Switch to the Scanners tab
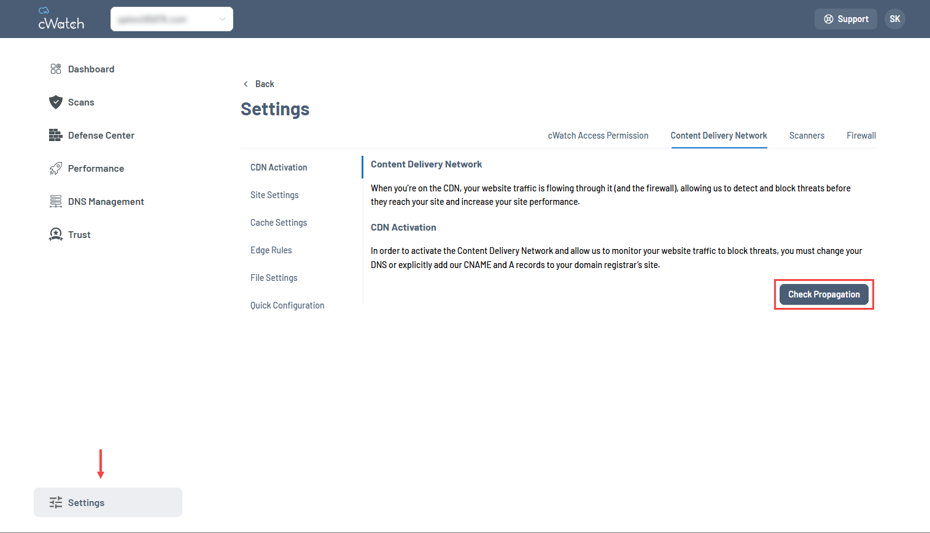This screenshot has height=533, width=930. (x=807, y=136)
